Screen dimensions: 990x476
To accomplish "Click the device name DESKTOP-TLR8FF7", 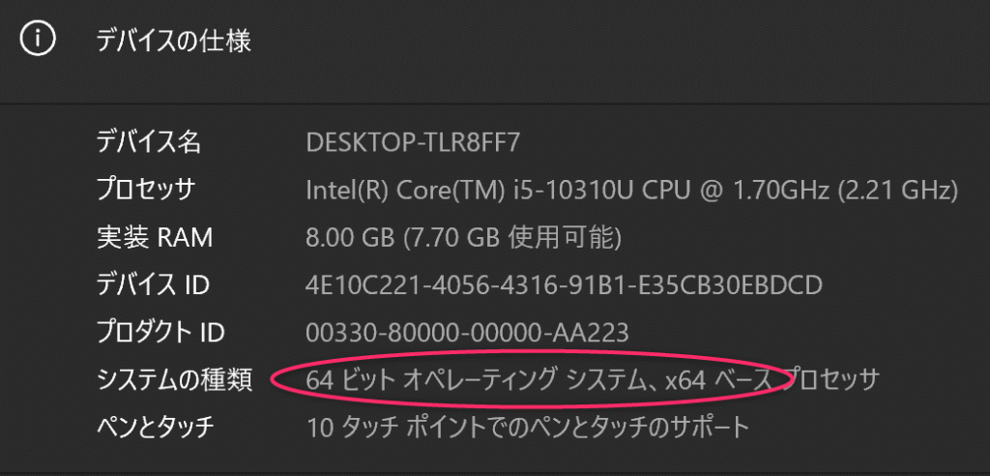I will point(413,143).
